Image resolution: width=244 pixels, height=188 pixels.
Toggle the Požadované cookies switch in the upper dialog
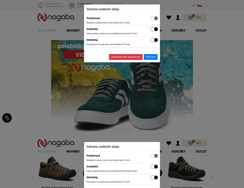[154, 18]
